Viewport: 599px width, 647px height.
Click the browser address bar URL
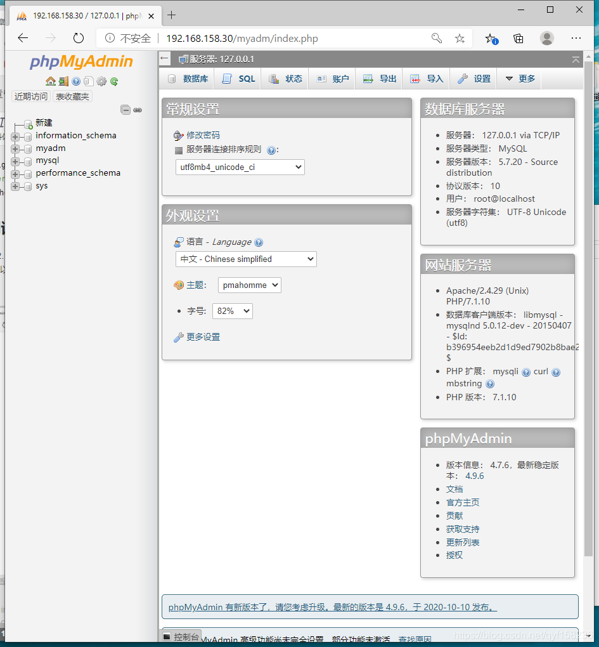coord(242,38)
